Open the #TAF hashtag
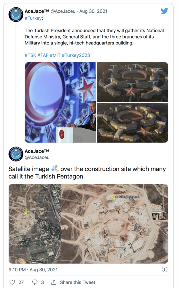This screenshot has width=179, height=288. (43, 55)
